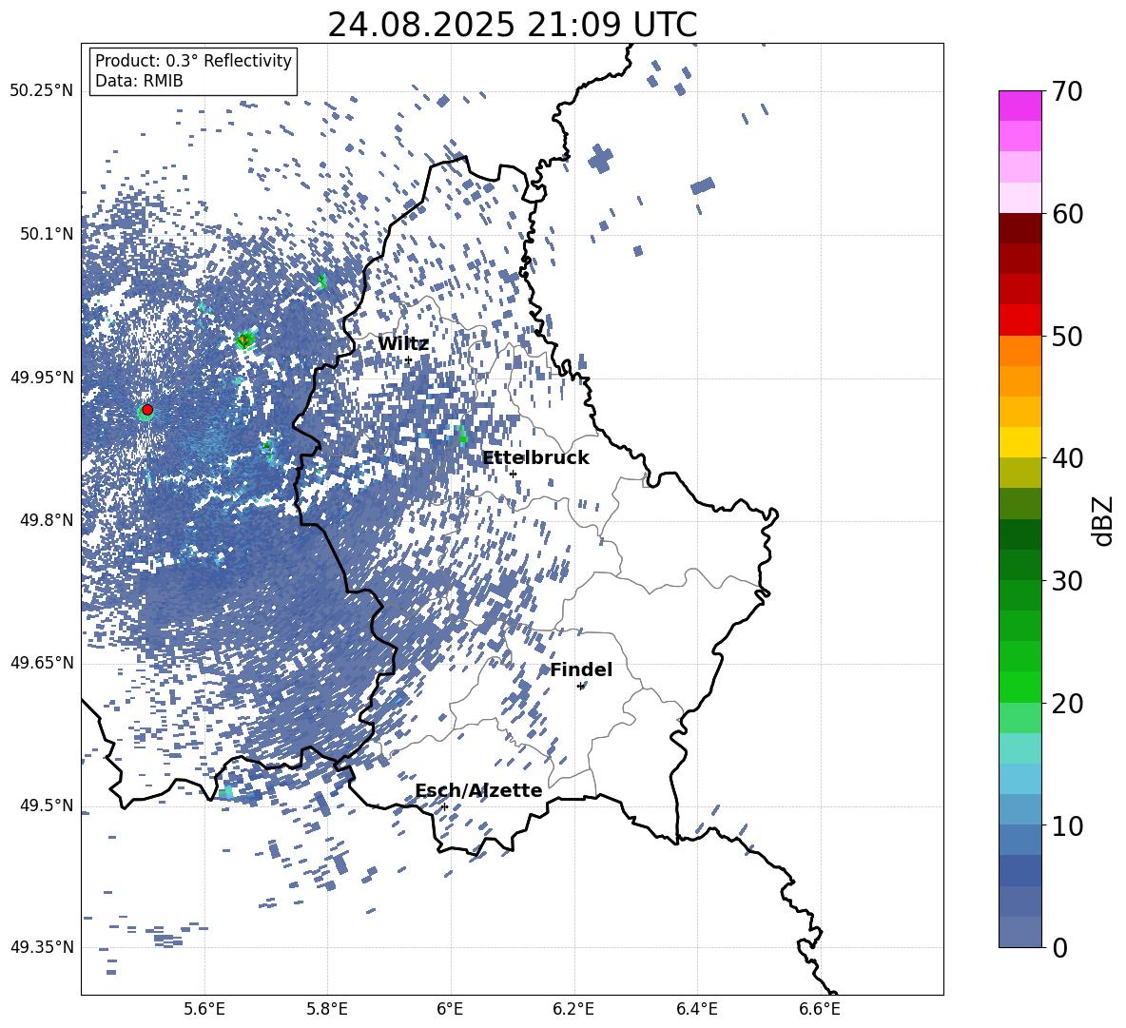This screenshot has width=1126, height=1028.
Task: Click the Product: 0.3° Reflectivity text
Action: point(193,61)
